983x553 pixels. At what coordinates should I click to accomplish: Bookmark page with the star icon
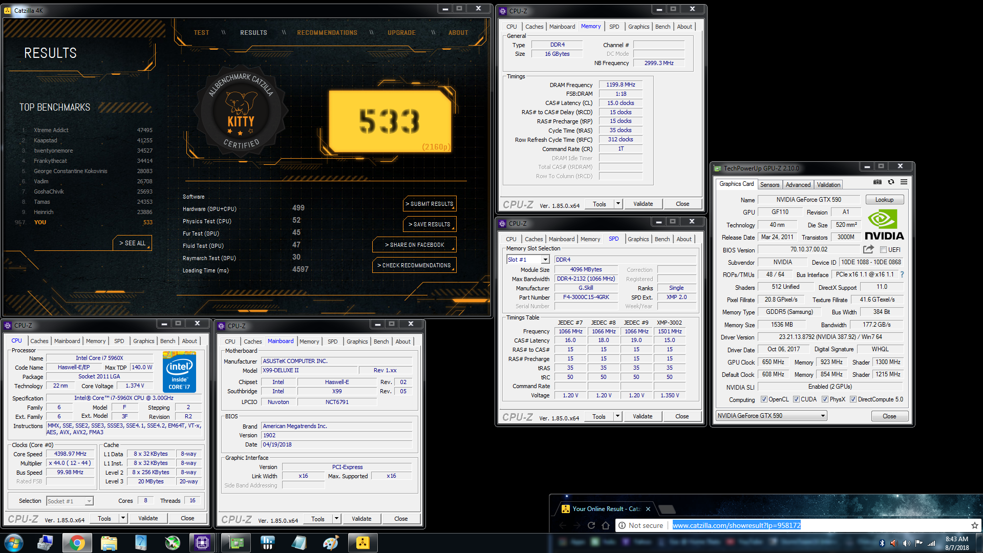[x=974, y=525]
